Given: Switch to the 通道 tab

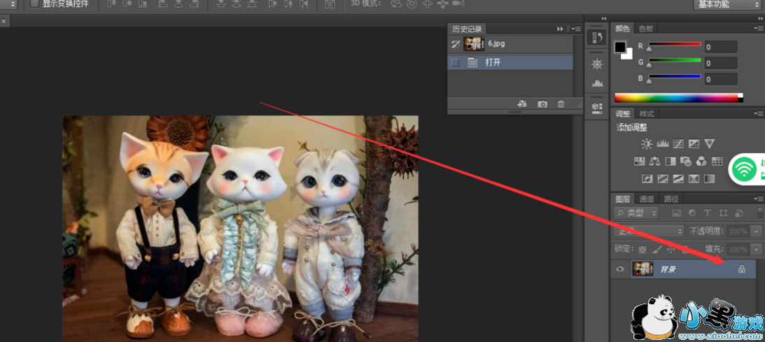Looking at the screenshot, I should click(647, 199).
